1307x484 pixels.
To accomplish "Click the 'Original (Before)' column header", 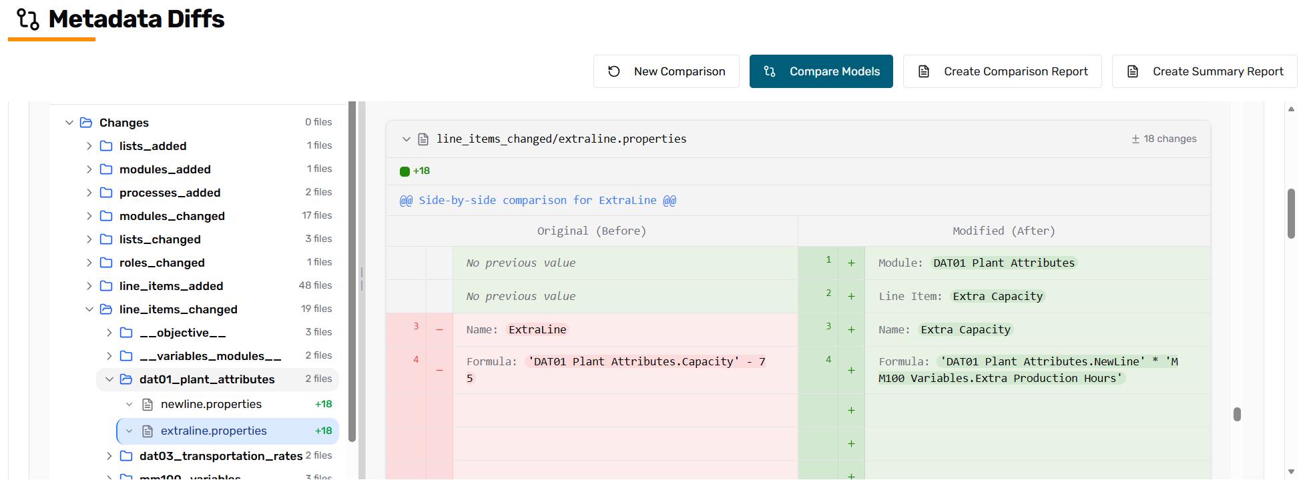I will pyautogui.click(x=591, y=231).
